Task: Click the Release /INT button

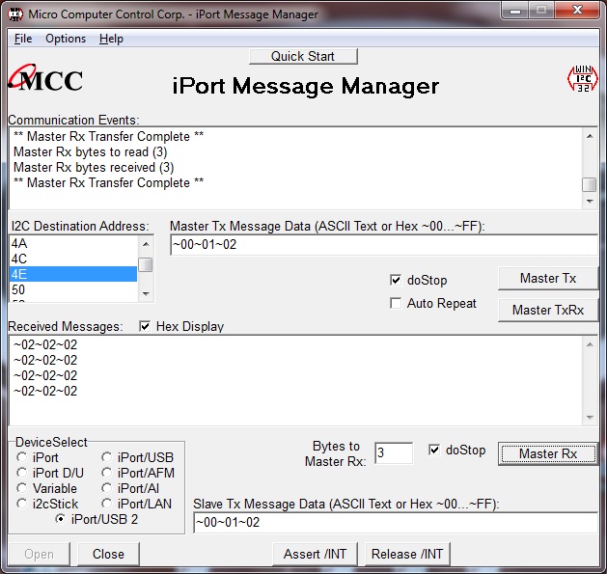Action: pos(407,554)
